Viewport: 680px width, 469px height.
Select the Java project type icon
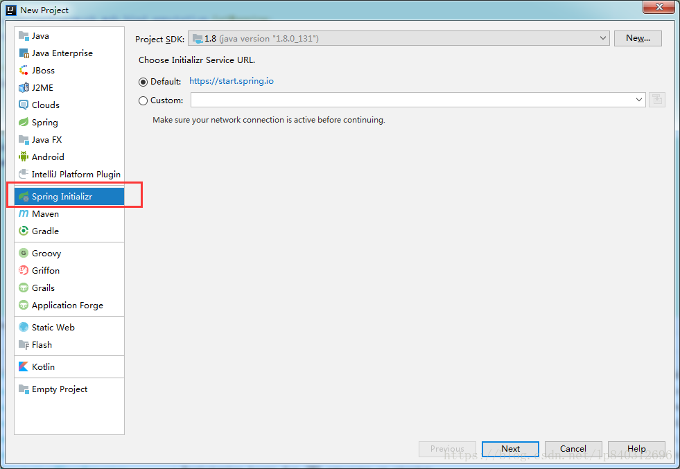click(x=24, y=35)
